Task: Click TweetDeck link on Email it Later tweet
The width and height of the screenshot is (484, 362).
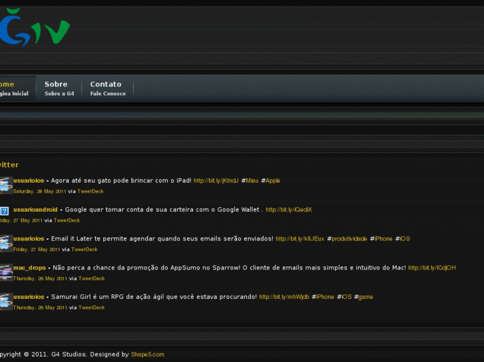Action: (85, 250)
